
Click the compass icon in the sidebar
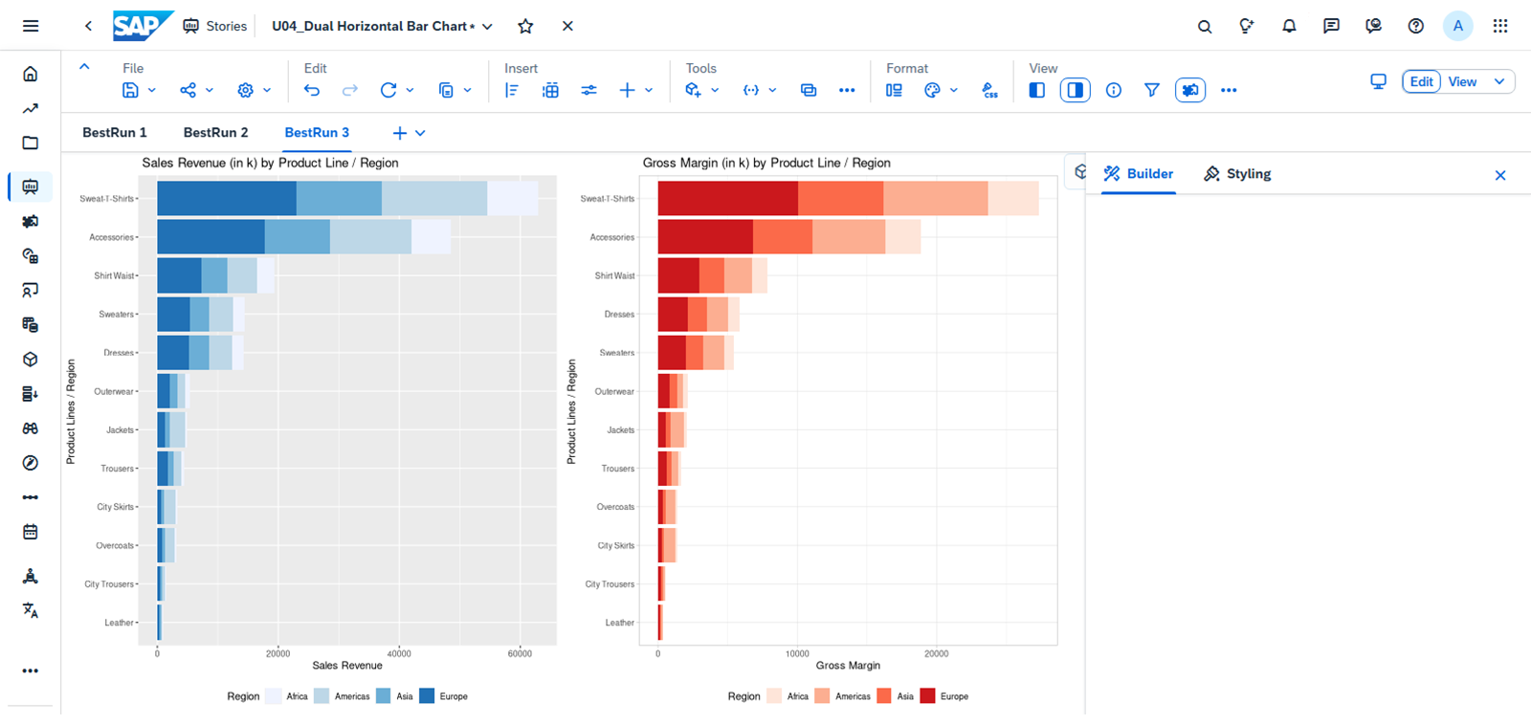(31, 463)
